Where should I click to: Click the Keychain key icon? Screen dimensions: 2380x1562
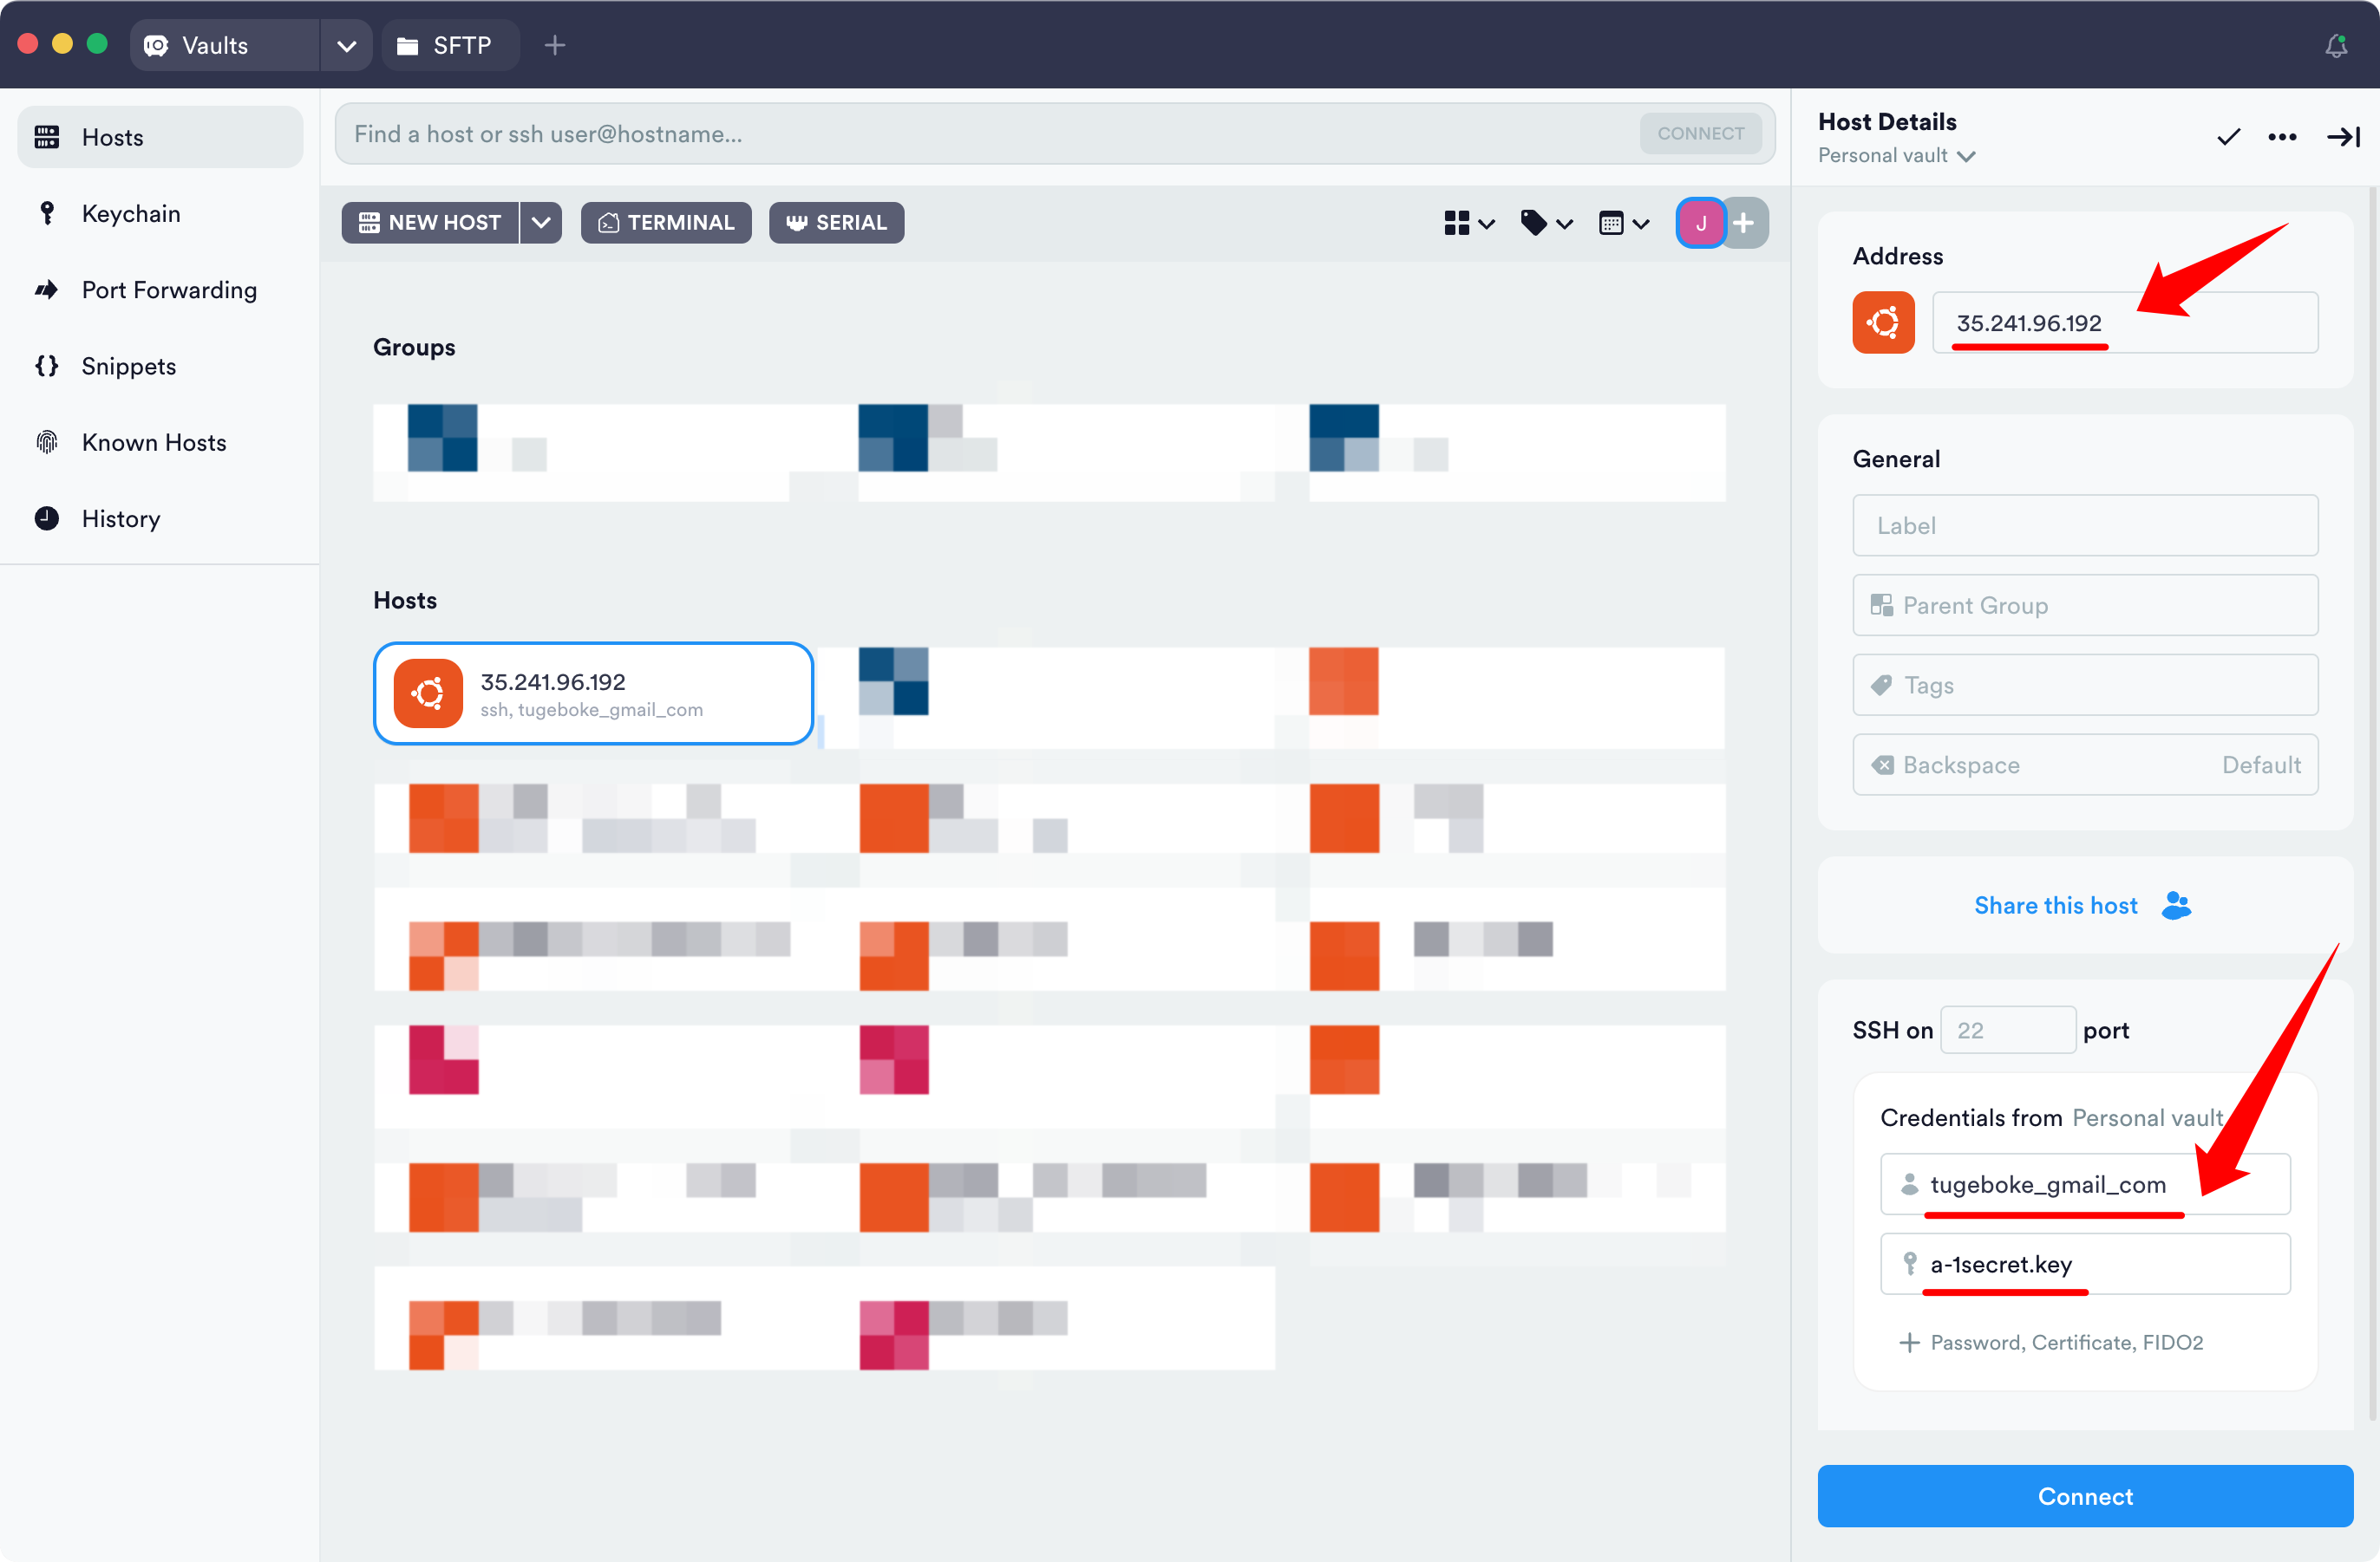[47, 213]
